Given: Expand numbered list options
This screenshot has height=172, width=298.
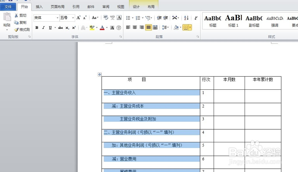Looking at the screenshot, I should [143, 18].
